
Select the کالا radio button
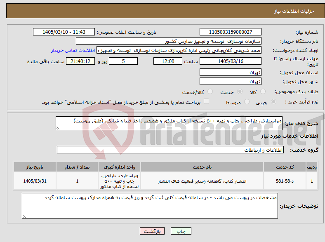click(x=263, y=92)
